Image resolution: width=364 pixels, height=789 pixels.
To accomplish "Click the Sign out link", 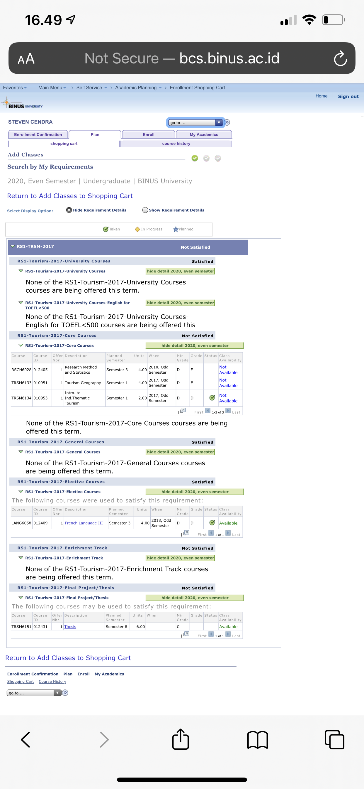I will [x=348, y=97].
